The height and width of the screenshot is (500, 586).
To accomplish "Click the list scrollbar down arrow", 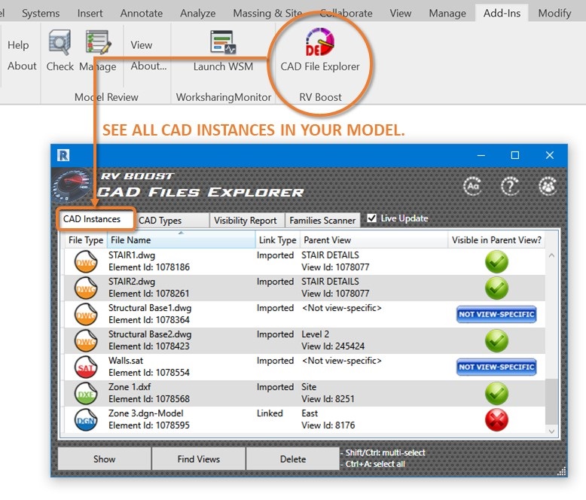I will pos(551,431).
